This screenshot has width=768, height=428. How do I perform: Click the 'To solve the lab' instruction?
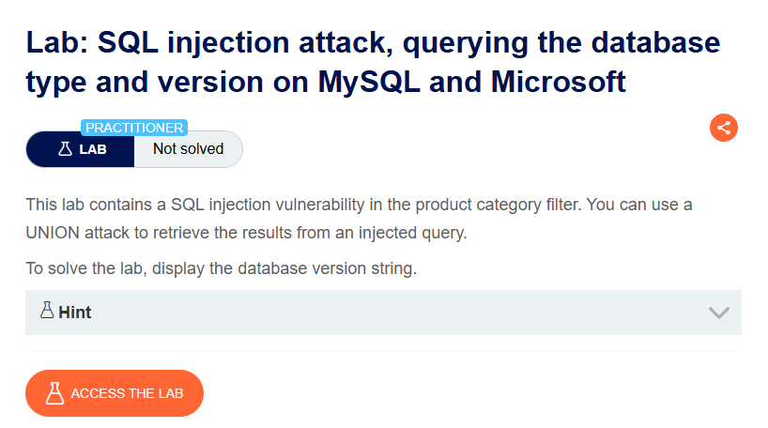pos(221,268)
